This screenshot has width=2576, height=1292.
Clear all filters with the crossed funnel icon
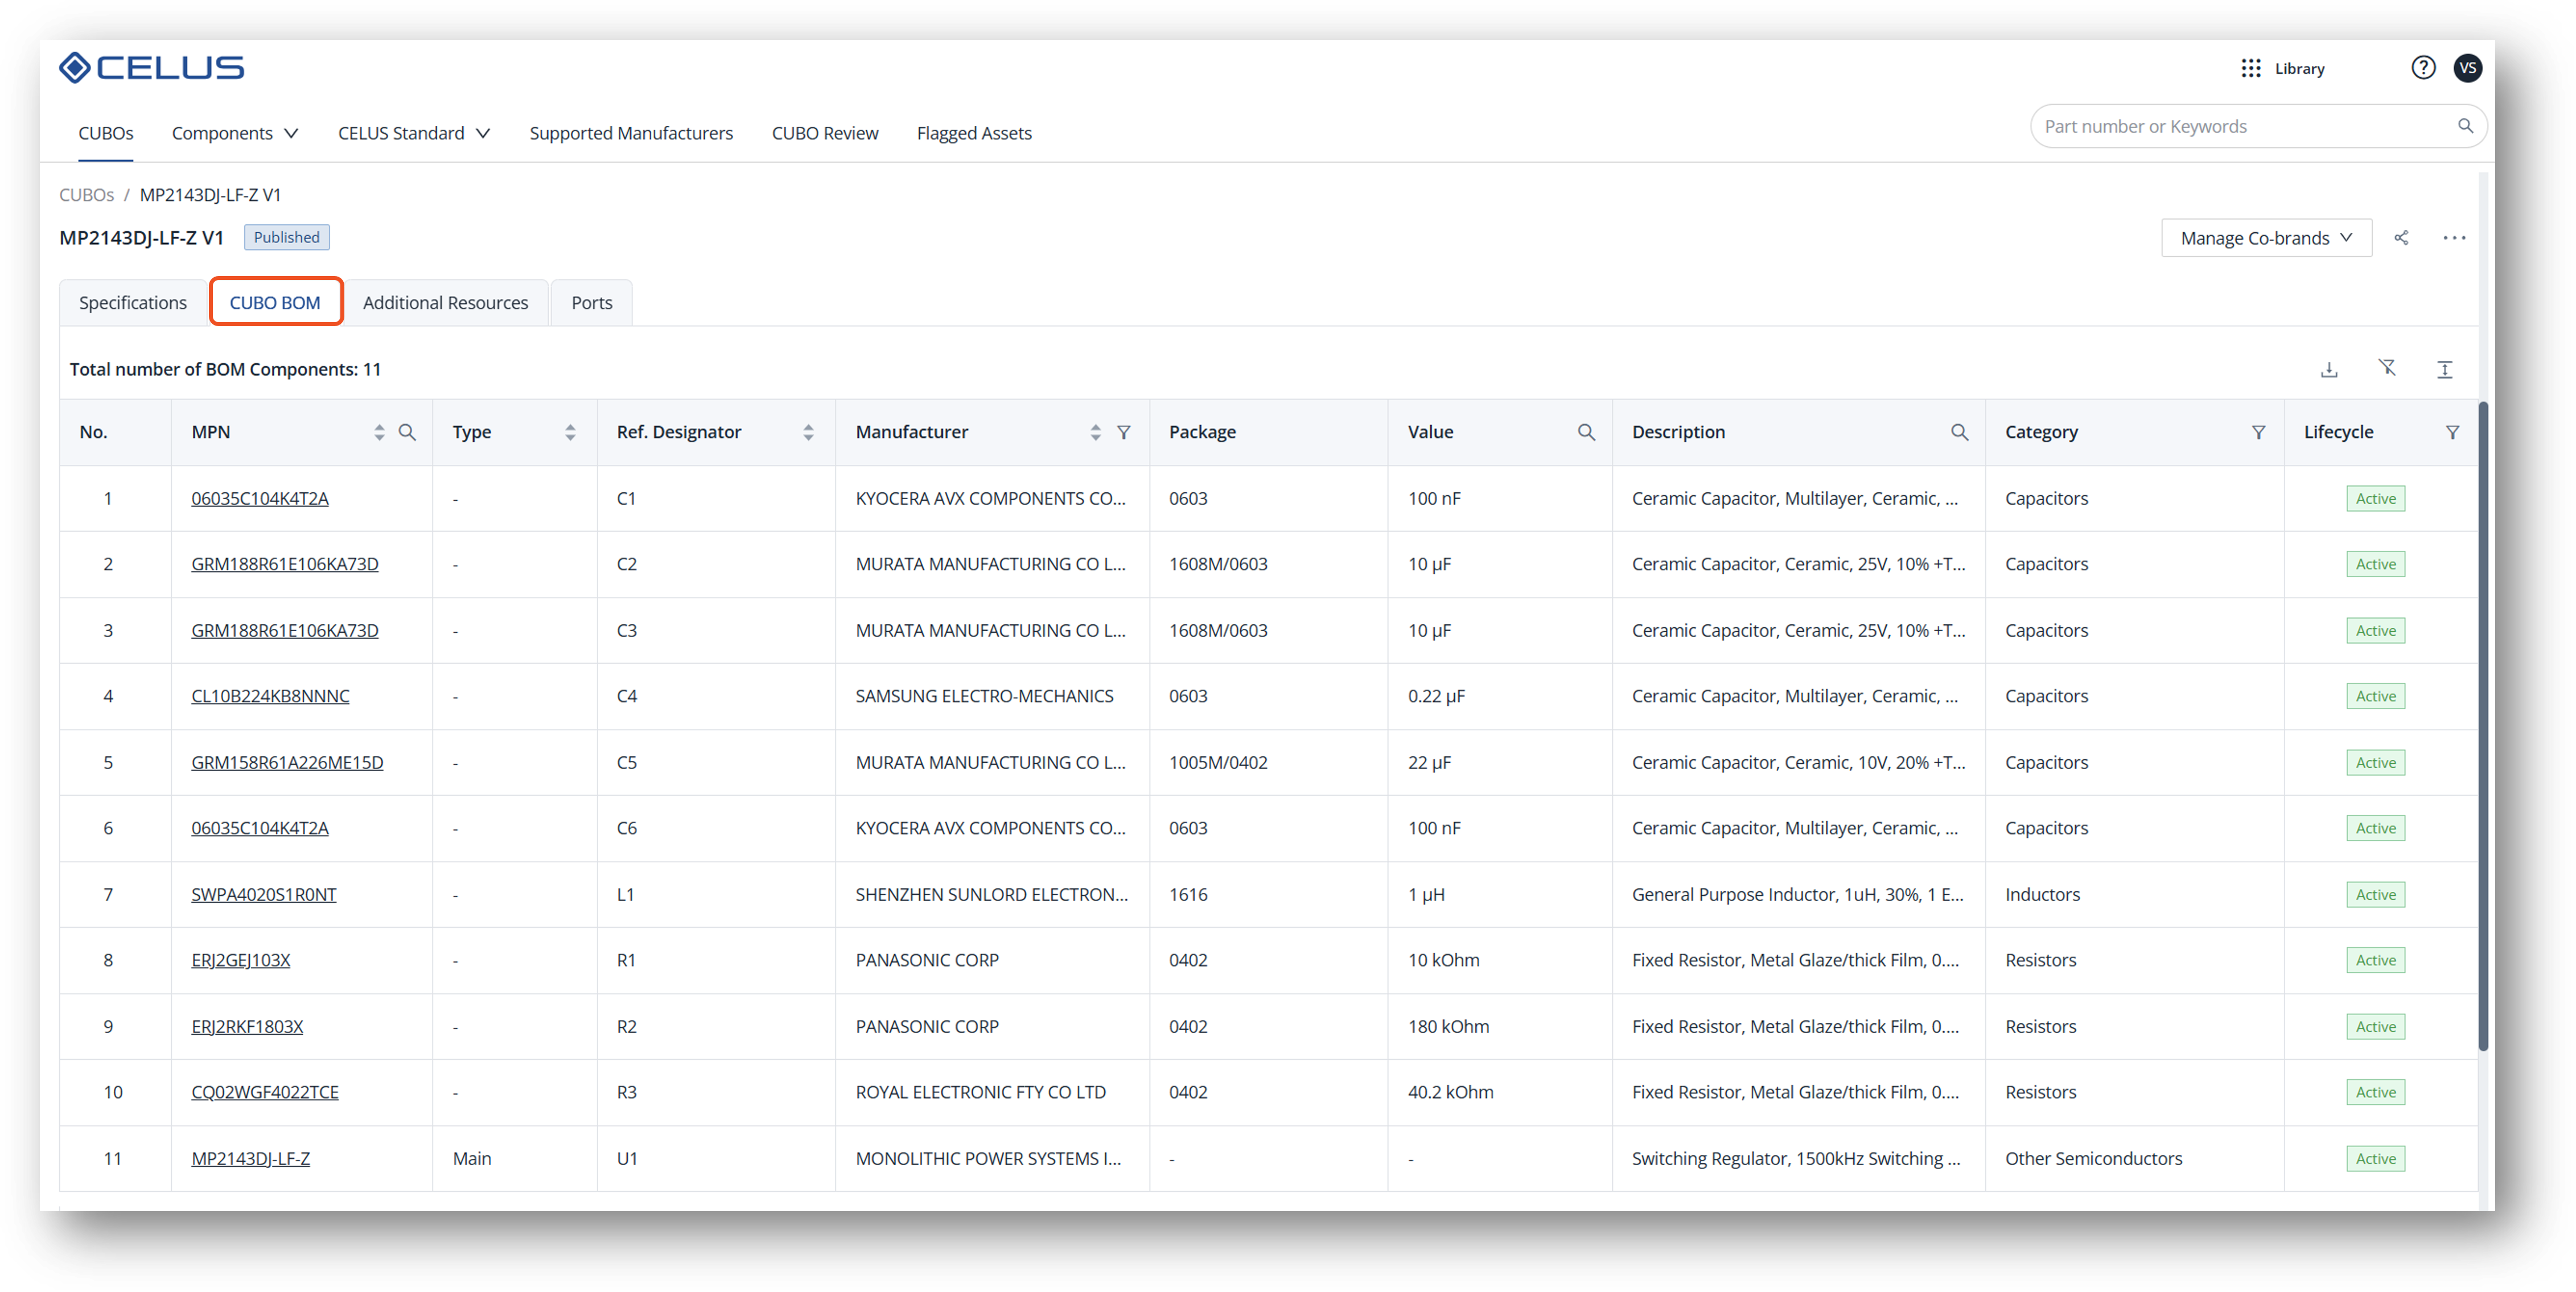(2387, 368)
